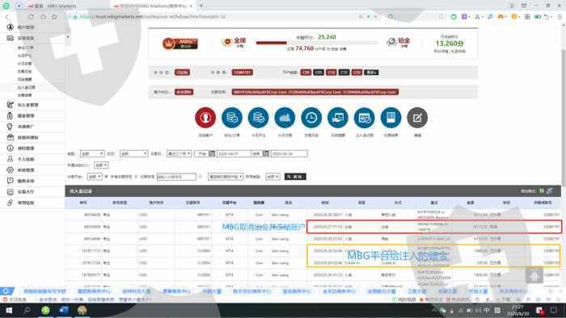Click the Excel export icon above table

tap(542, 190)
